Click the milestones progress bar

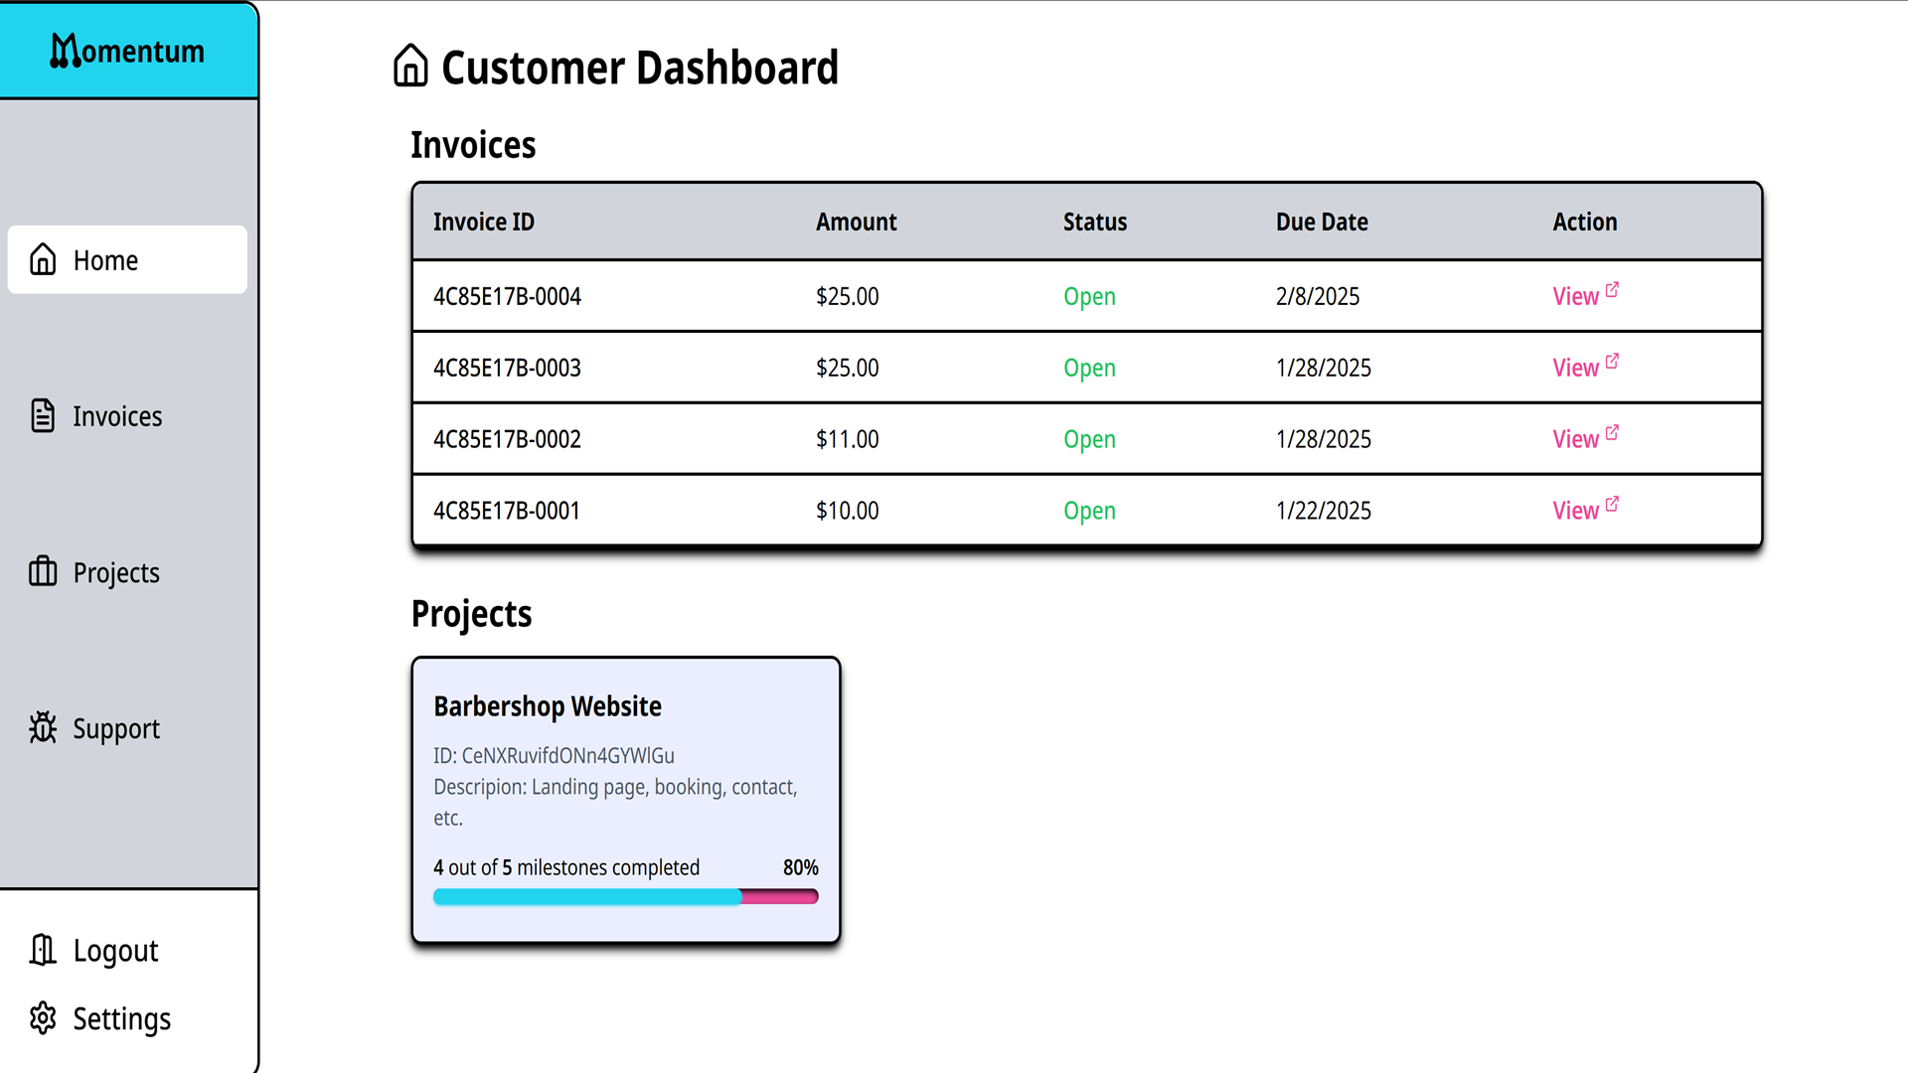pos(625,897)
